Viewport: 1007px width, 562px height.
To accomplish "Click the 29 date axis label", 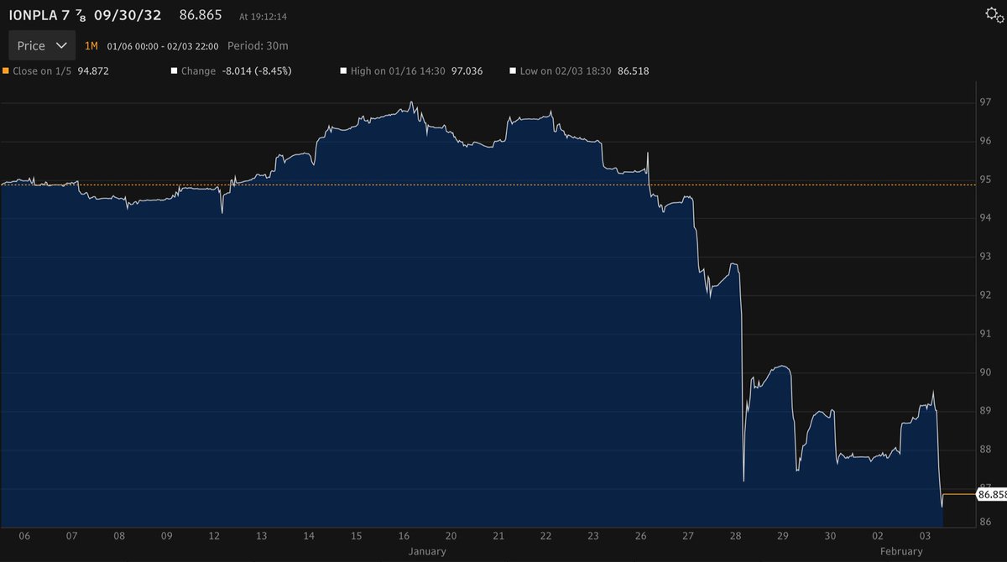I will pyautogui.click(x=783, y=536).
